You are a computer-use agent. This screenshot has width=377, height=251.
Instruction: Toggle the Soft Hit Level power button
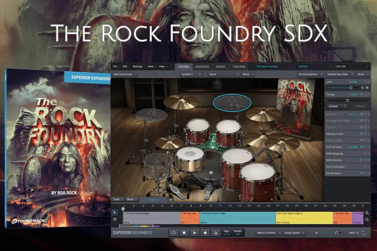pos(362,147)
